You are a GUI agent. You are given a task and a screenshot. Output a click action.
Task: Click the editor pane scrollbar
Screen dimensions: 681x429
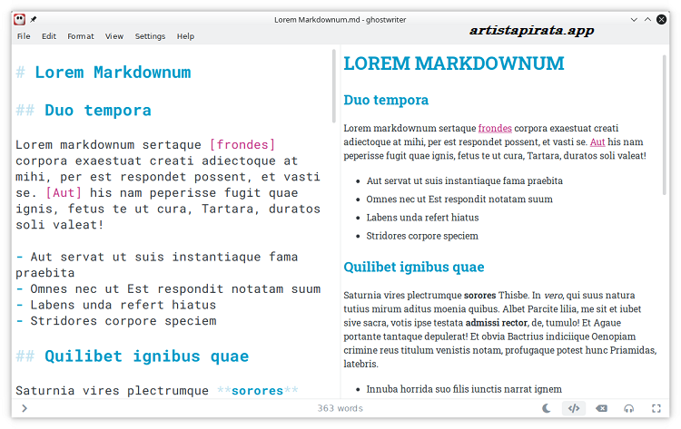tap(333, 86)
